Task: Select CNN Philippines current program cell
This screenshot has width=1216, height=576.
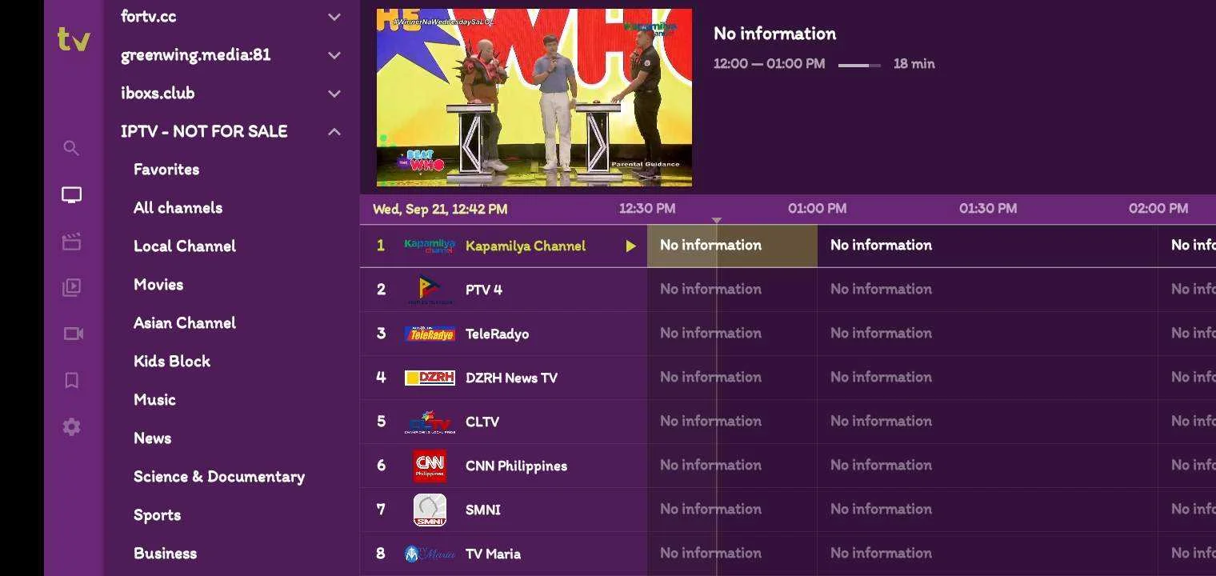Action: (732, 466)
